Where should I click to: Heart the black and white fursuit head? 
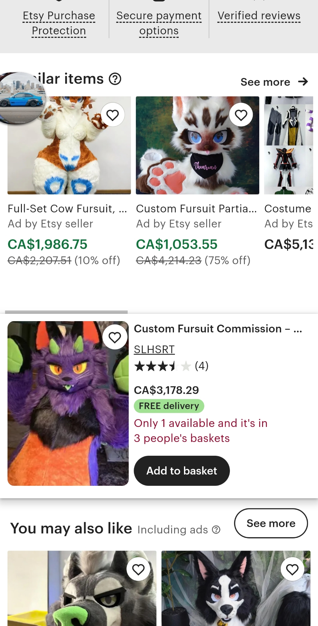pos(292,569)
